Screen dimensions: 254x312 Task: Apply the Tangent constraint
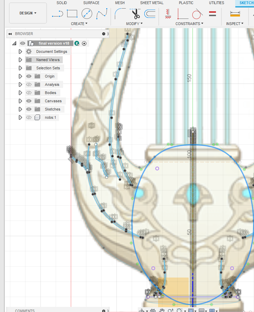pos(197,14)
